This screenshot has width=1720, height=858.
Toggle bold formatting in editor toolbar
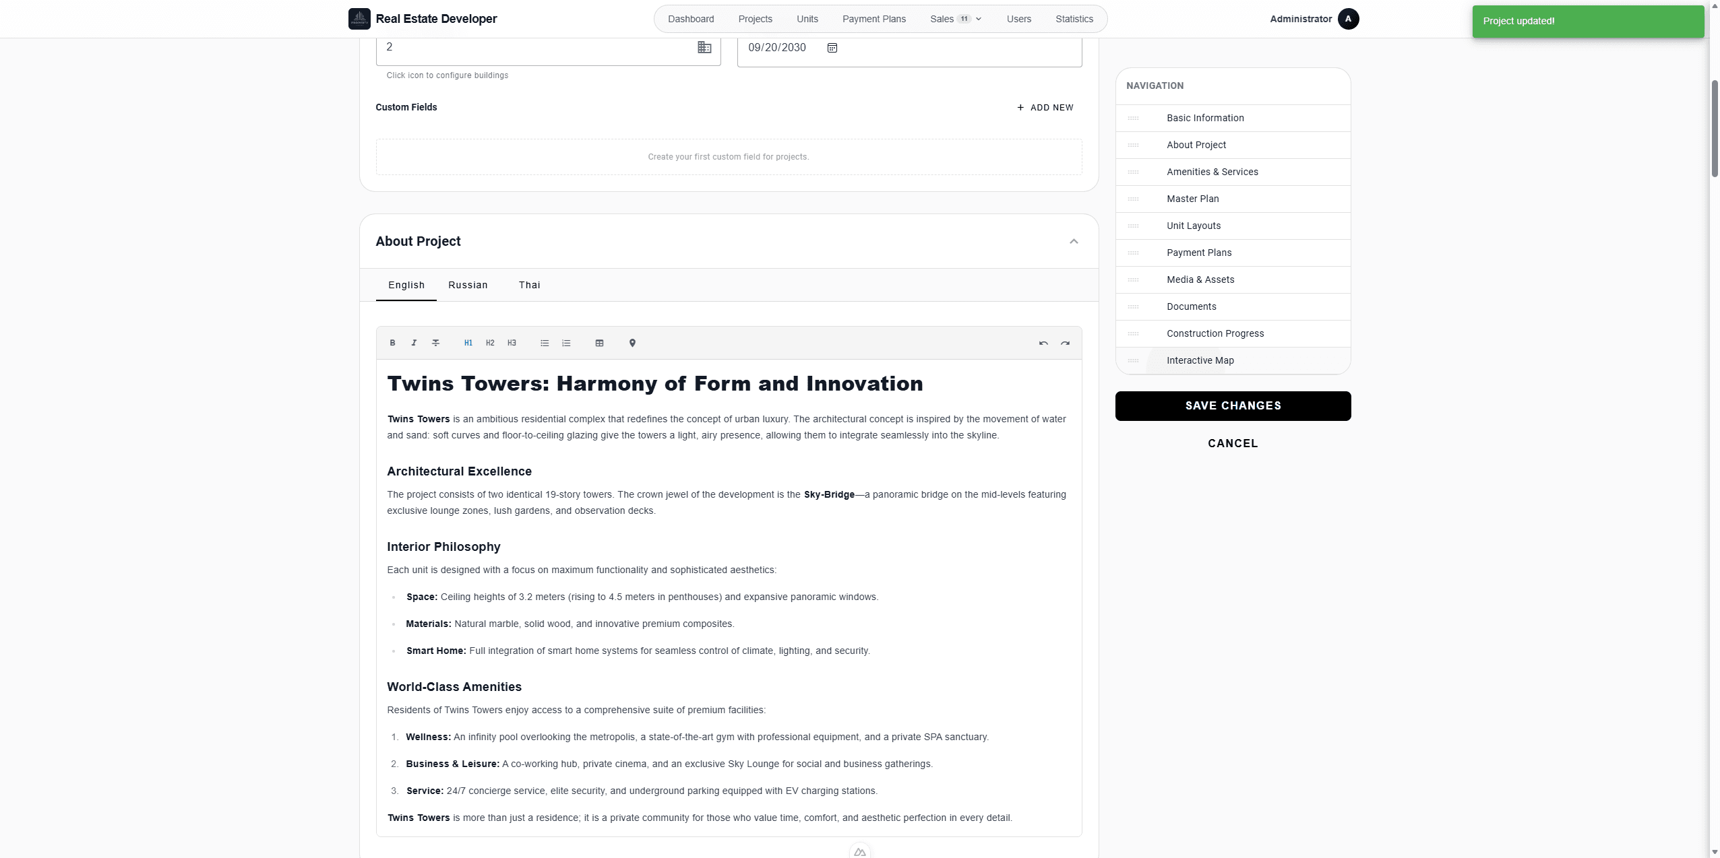click(x=392, y=343)
